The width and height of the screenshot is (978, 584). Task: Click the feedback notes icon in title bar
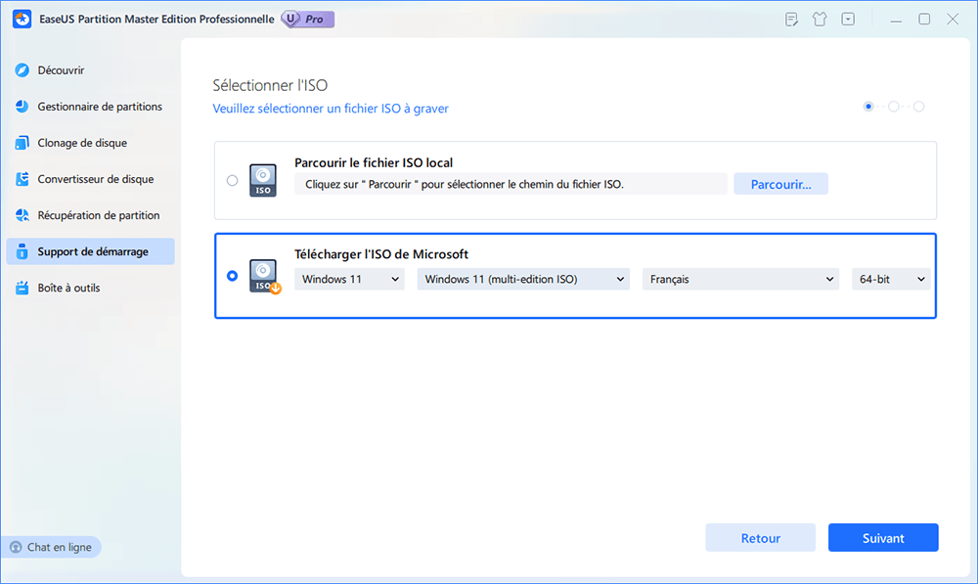tap(790, 18)
